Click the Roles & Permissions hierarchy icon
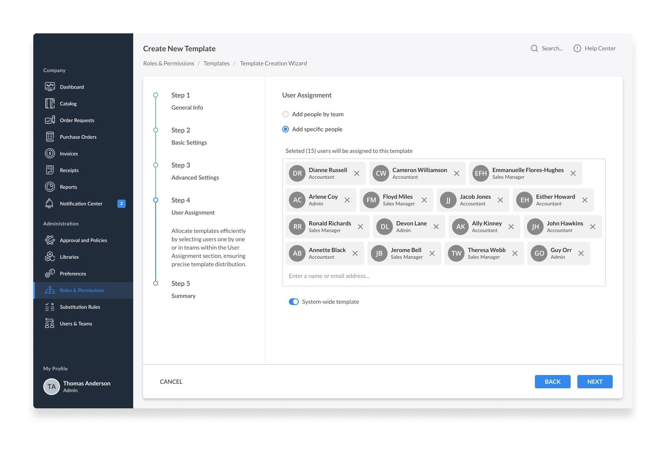666x450 pixels. click(50, 290)
